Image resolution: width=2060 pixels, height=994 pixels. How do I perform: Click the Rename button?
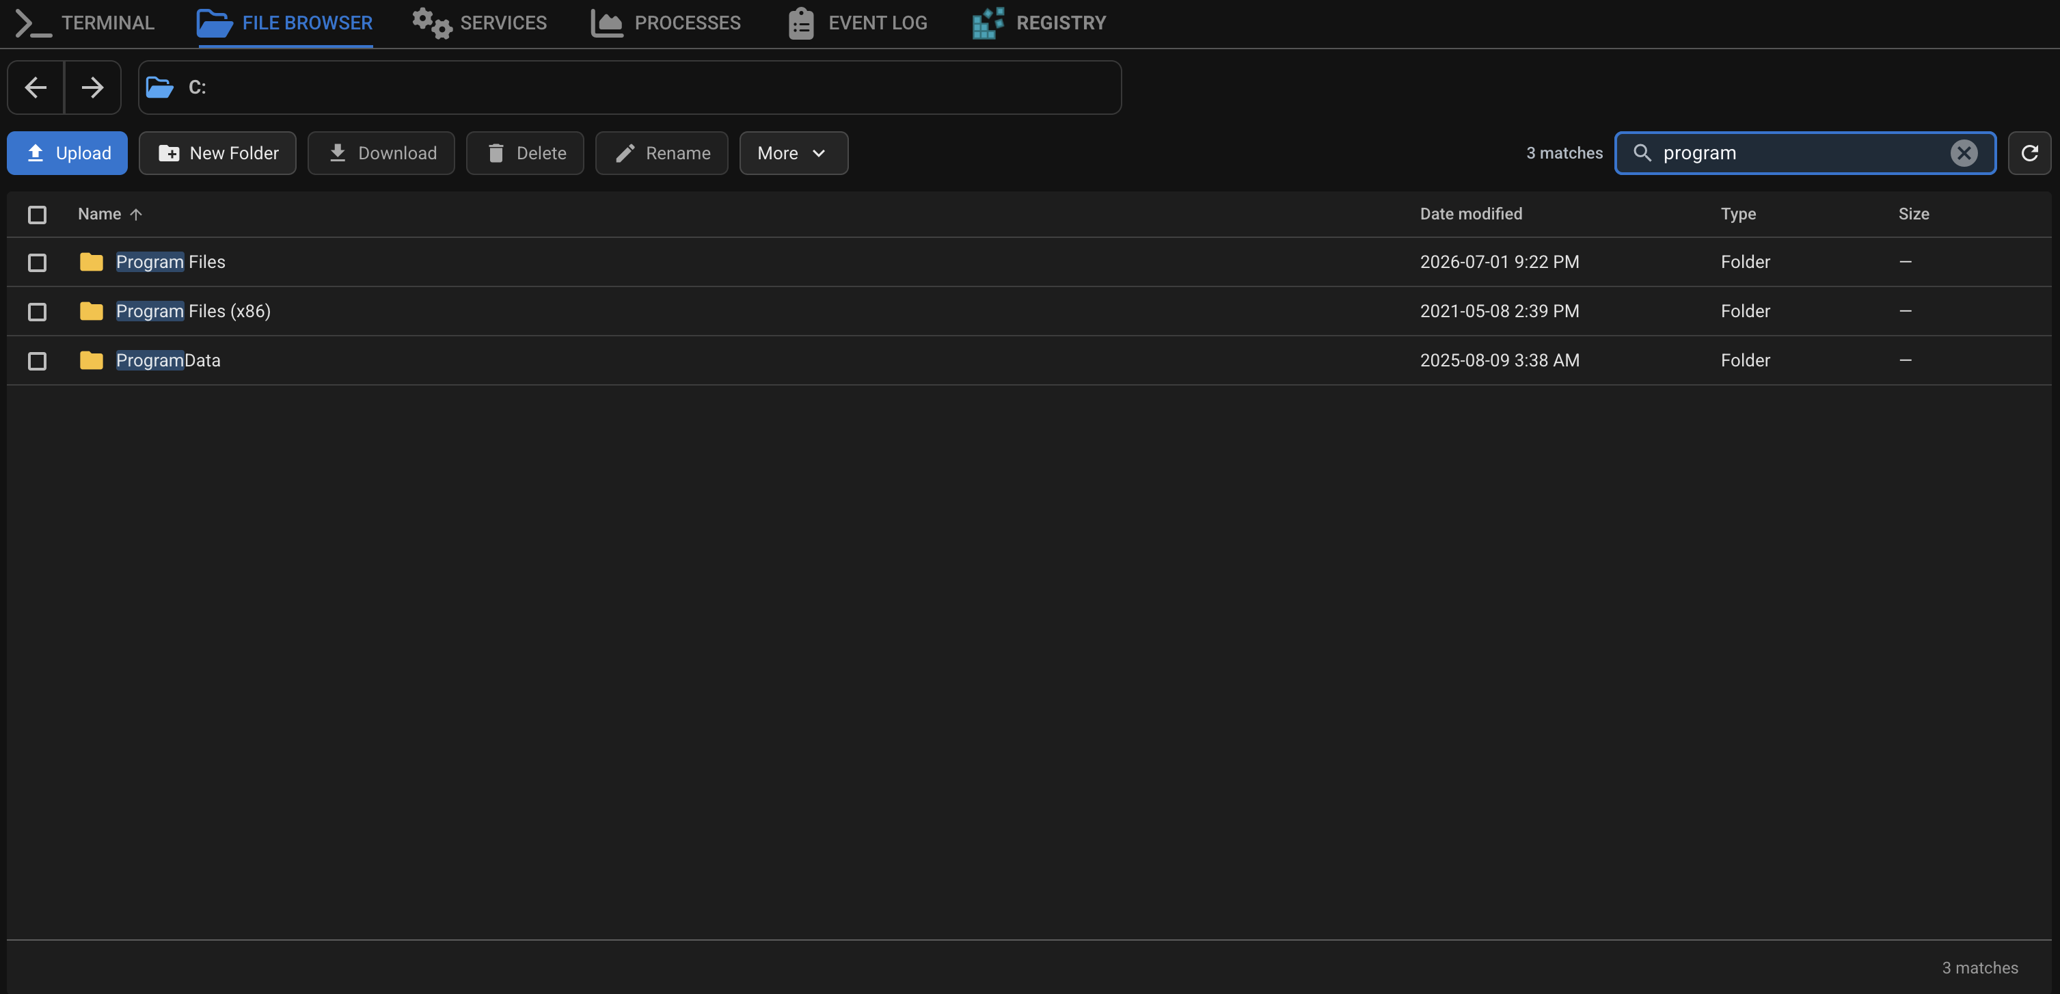tap(662, 152)
